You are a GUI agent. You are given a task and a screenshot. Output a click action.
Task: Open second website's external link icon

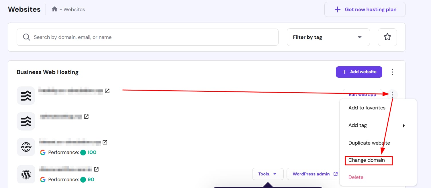point(86,117)
